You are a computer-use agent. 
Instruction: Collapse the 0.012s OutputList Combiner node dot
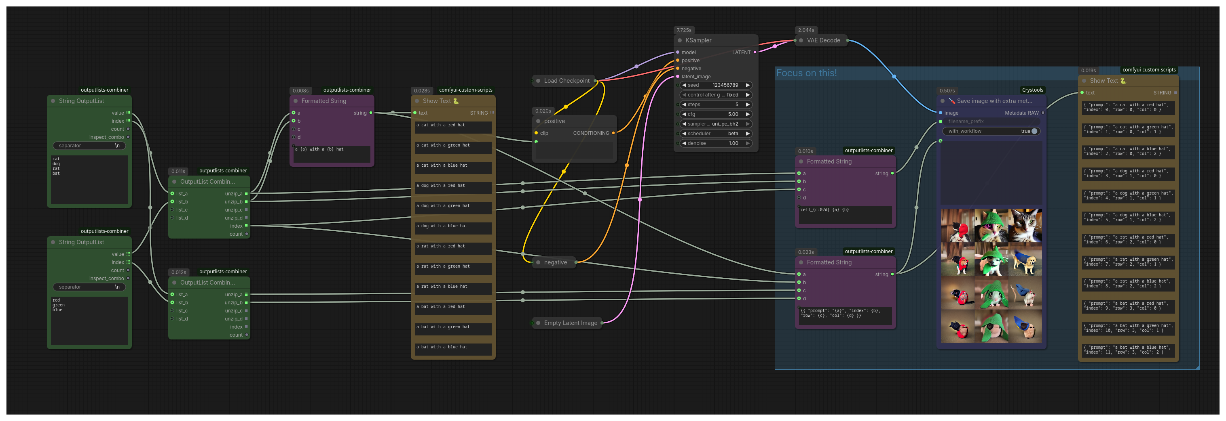tap(174, 283)
